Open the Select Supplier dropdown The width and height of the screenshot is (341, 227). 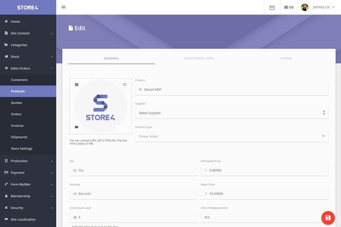coord(232,113)
